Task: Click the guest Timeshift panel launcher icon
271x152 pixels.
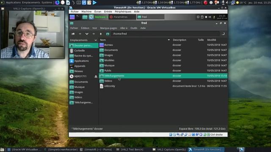Action: point(91,17)
